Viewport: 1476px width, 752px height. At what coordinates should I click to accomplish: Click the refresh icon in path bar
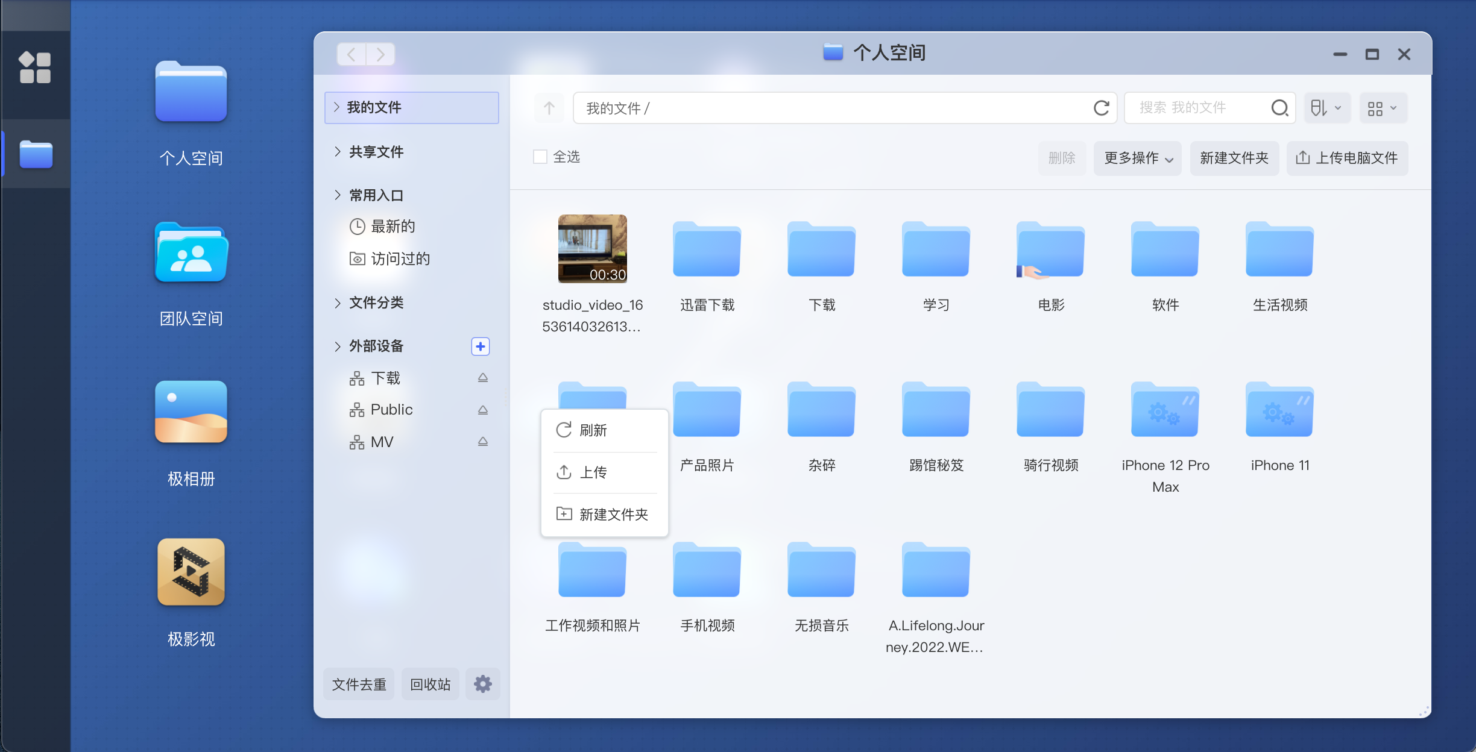pyautogui.click(x=1101, y=108)
